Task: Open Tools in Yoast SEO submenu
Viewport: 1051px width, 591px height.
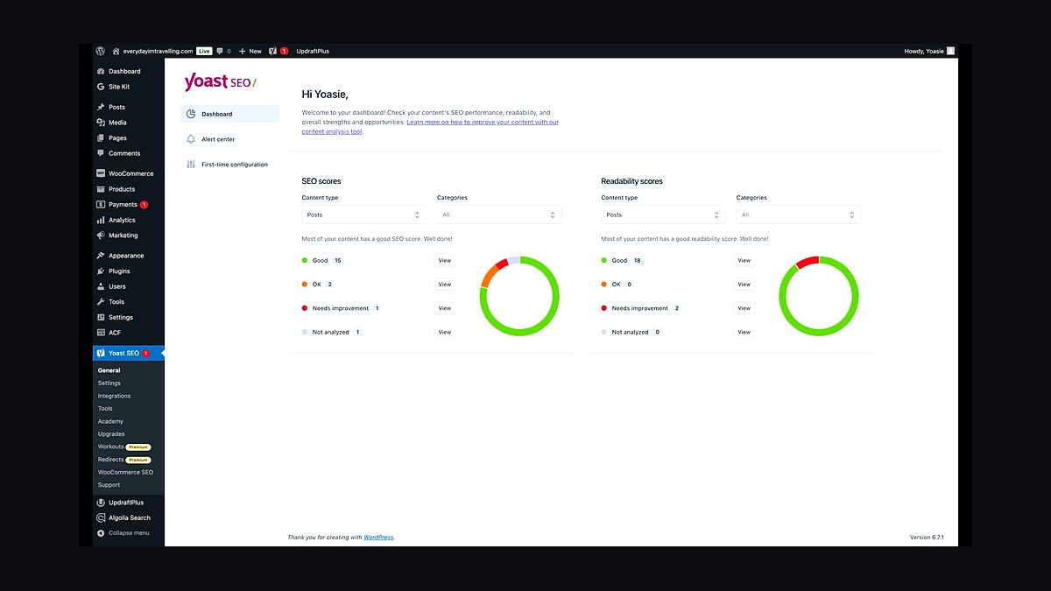Action: [x=105, y=409]
